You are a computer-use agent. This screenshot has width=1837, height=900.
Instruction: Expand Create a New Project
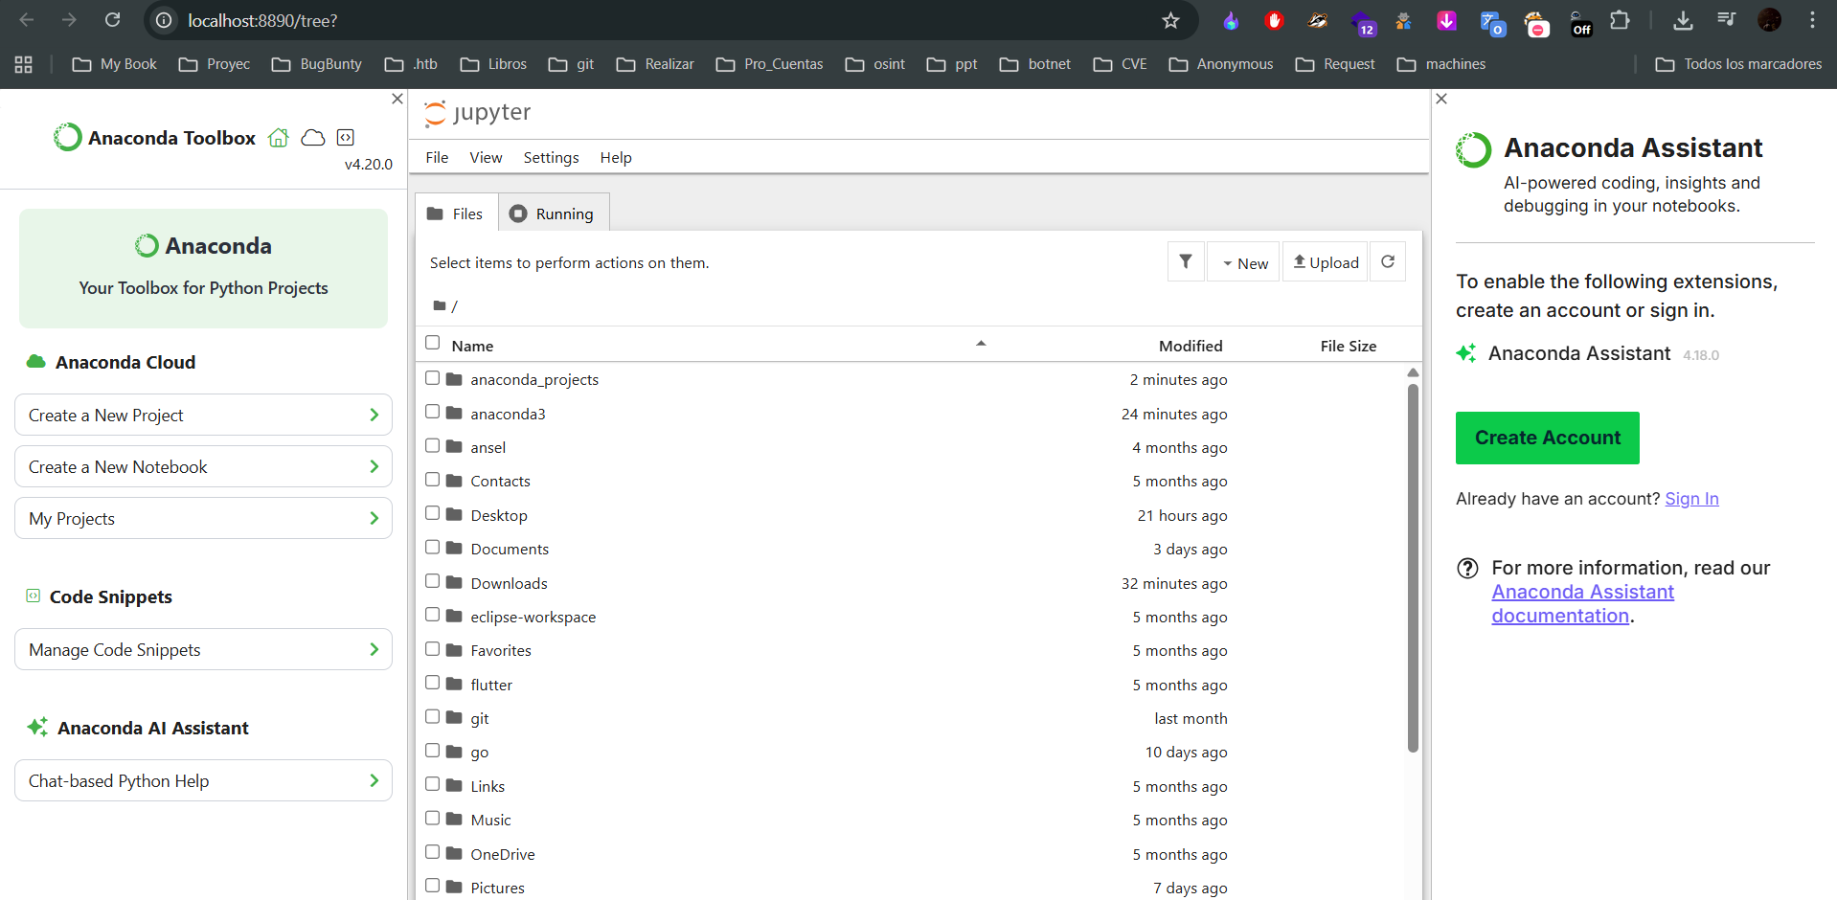pos(203,416)
